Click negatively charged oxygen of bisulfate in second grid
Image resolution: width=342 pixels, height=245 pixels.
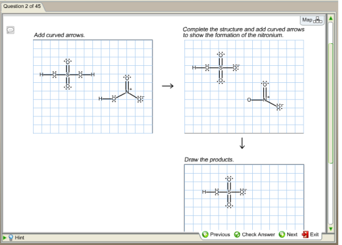235,68
